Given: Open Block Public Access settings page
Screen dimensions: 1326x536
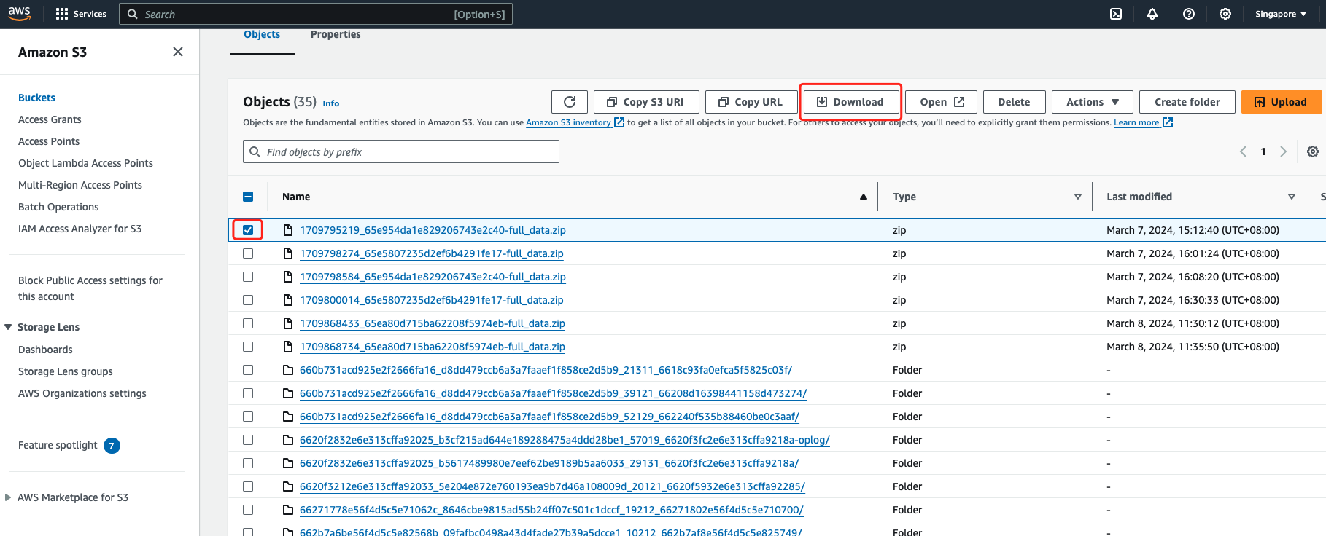Looking at the screenshot, I should (90, 288).
